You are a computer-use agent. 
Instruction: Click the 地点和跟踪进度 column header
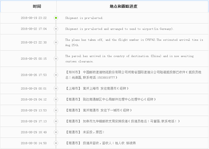click(x=123, y=6)
